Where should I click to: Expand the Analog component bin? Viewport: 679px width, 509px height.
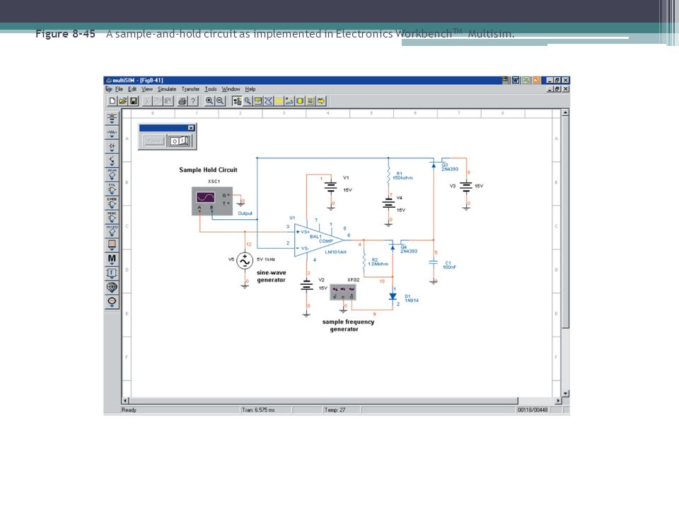pyautogui.click(x=112, y=175)
